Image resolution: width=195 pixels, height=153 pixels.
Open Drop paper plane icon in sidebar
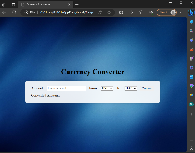[192, 95]
